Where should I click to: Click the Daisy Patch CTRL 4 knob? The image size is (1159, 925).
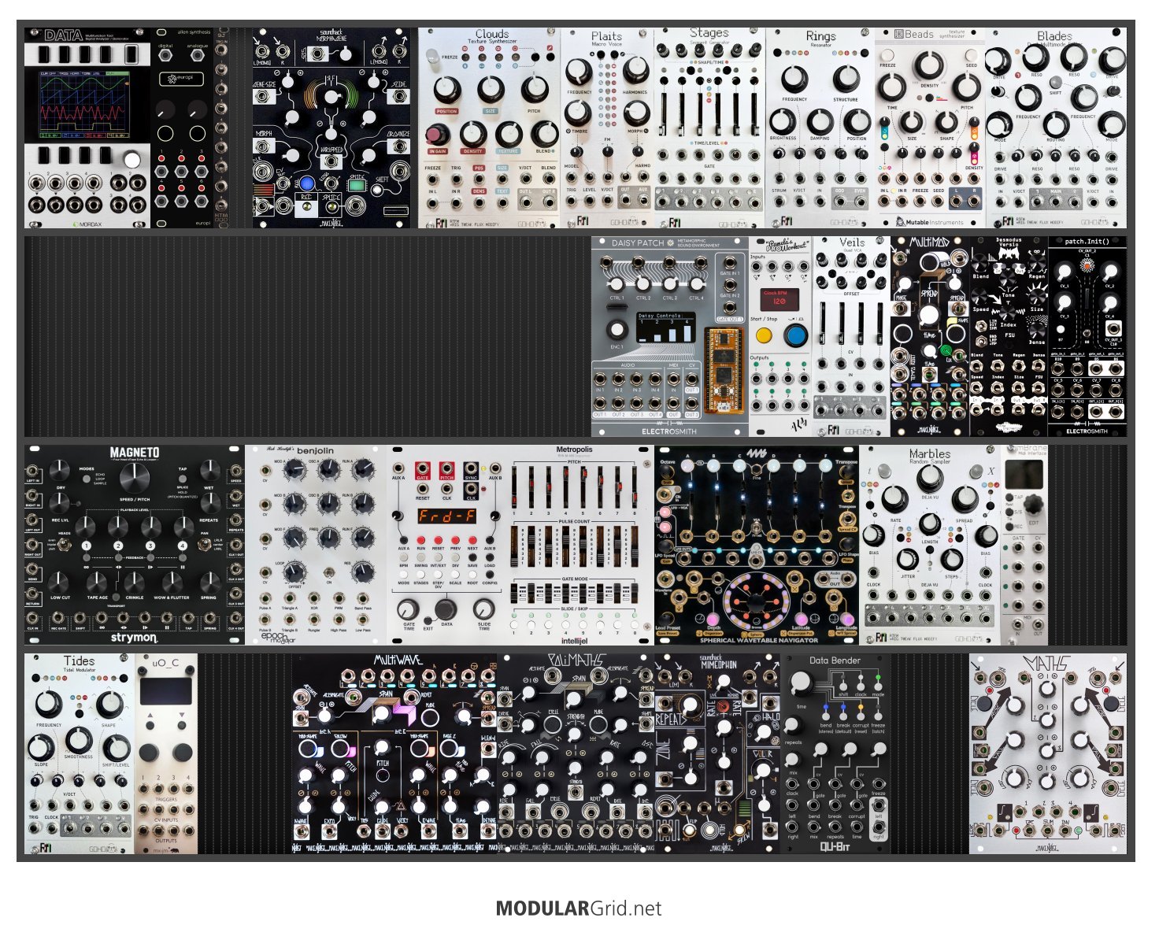click(x=696, y=284)
